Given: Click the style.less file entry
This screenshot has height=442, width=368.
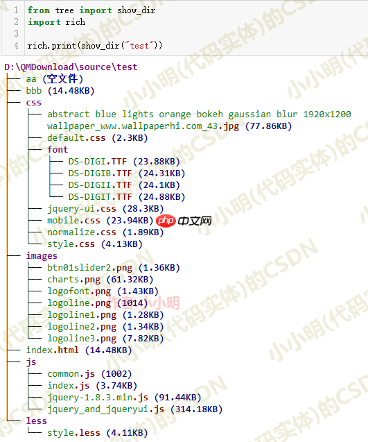Looking at the screenshot, I should tap(98, 433).
